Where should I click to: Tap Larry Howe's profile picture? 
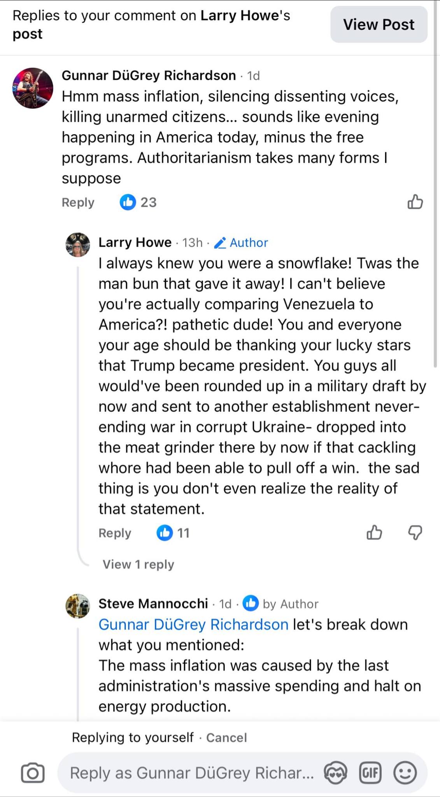pos(78,245)
